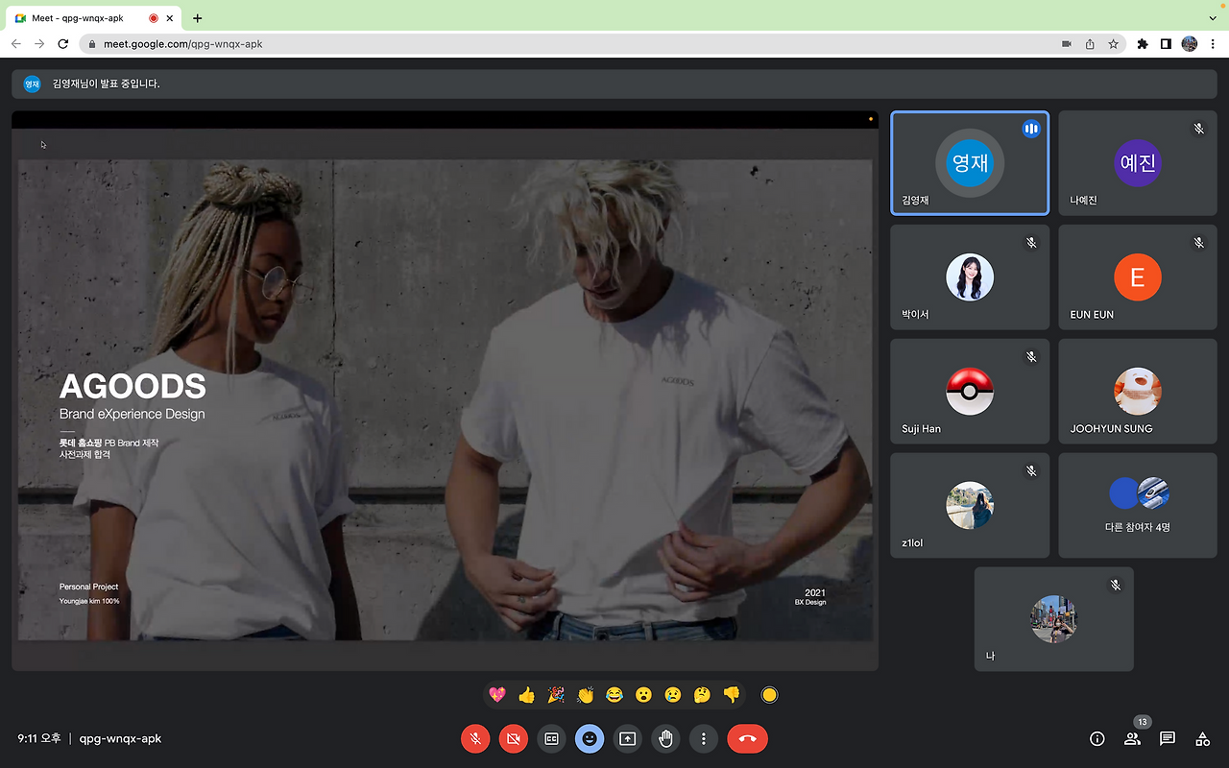Show the people list with 13 participants
The height and width of the screenshot is (768, 1229).
pyautogui.click(x=1133, y=738)
